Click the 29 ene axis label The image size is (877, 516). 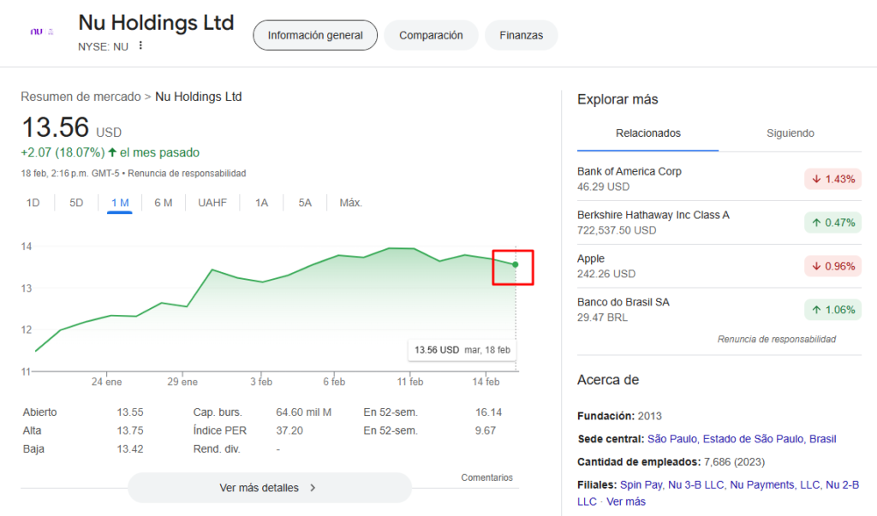[x=182, y=382]
